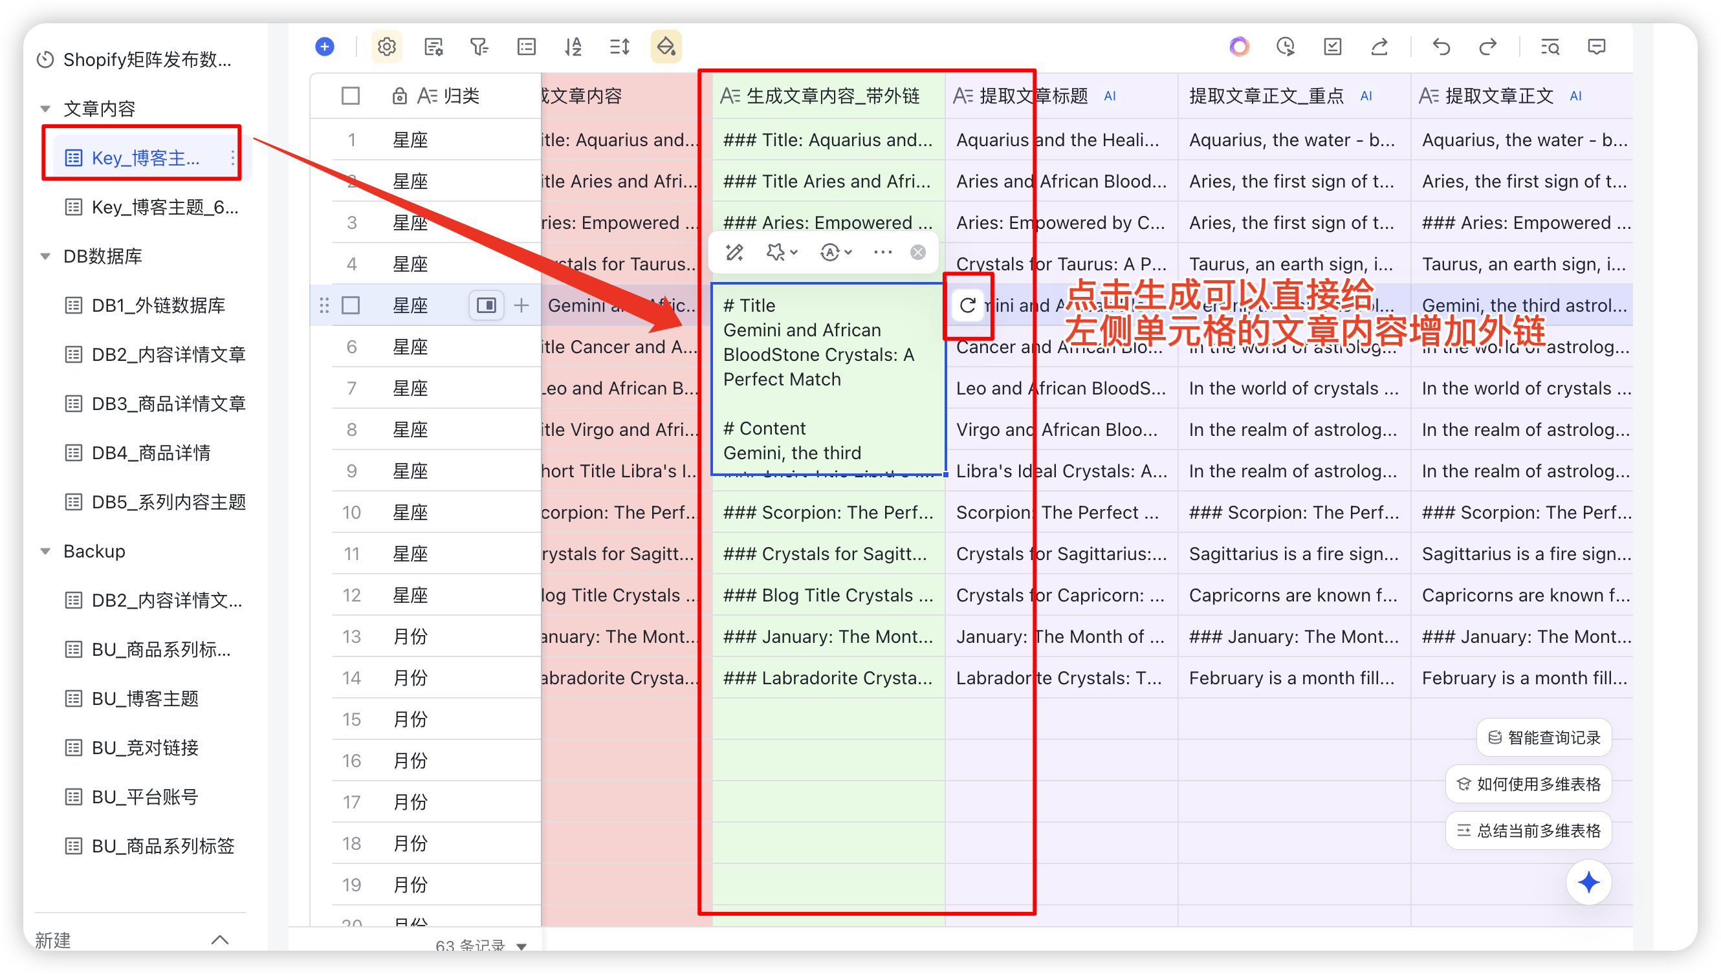Select cell 'Capricorns are known f...' in 重点 column
The image size is (1721, 974).
1293,596
